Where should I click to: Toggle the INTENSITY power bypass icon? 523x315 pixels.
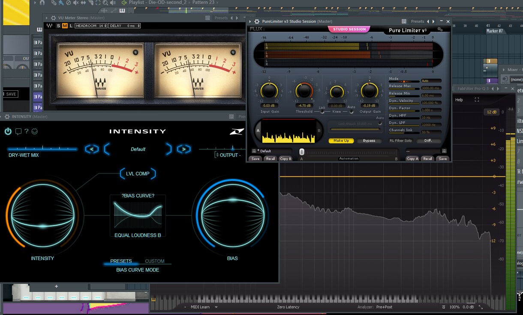(x=8, y=131)
